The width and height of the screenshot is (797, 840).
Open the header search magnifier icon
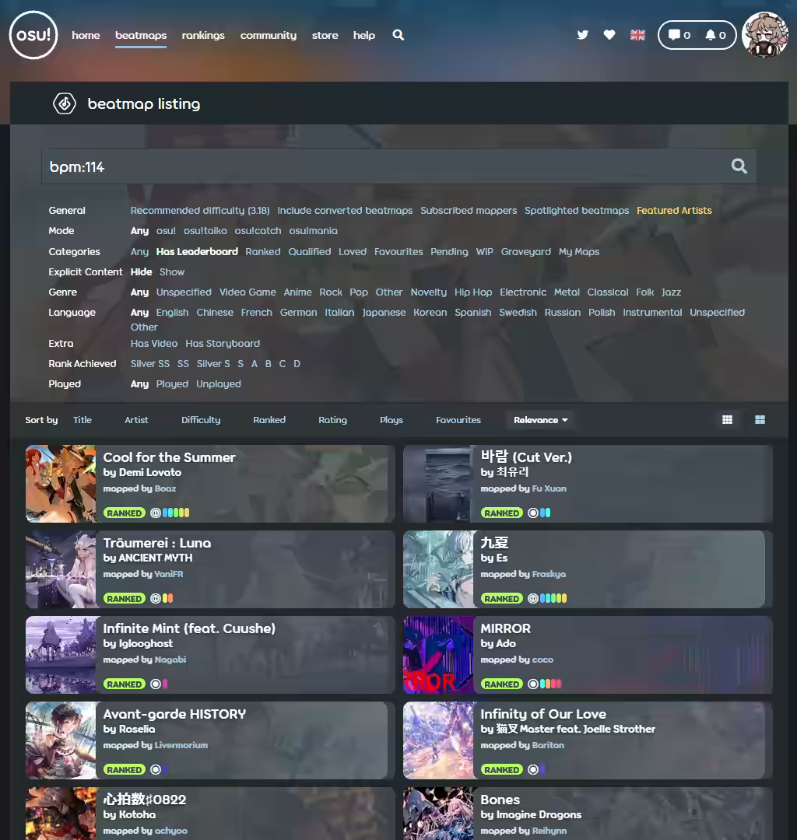(x=398, y=35)
